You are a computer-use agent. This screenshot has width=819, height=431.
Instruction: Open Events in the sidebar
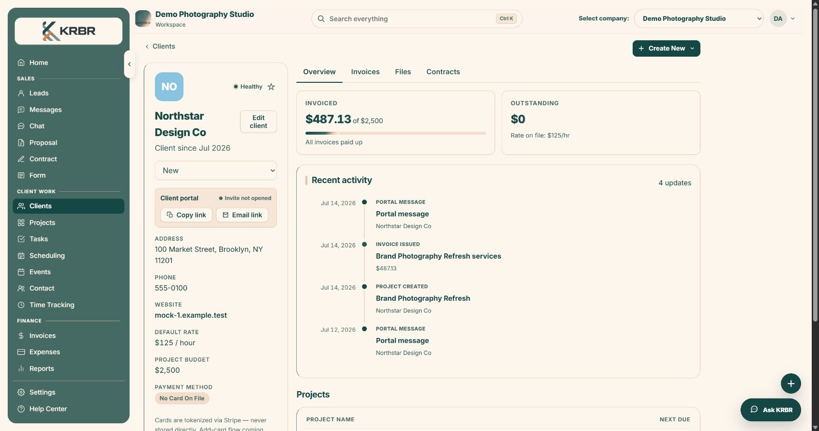pyautogui.click(x=68, y=272)
